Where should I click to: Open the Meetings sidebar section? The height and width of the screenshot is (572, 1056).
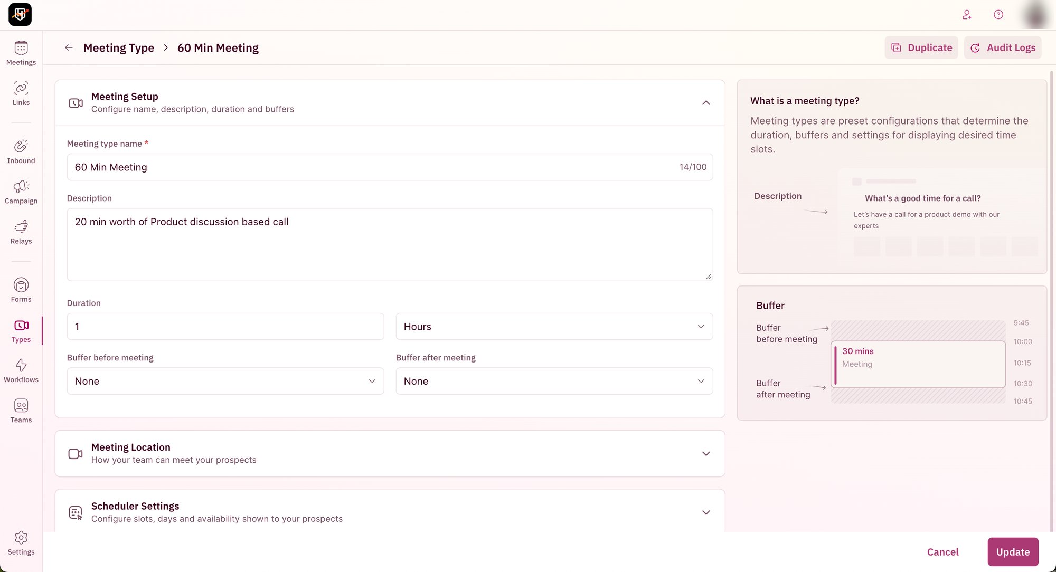pos(21,53)
